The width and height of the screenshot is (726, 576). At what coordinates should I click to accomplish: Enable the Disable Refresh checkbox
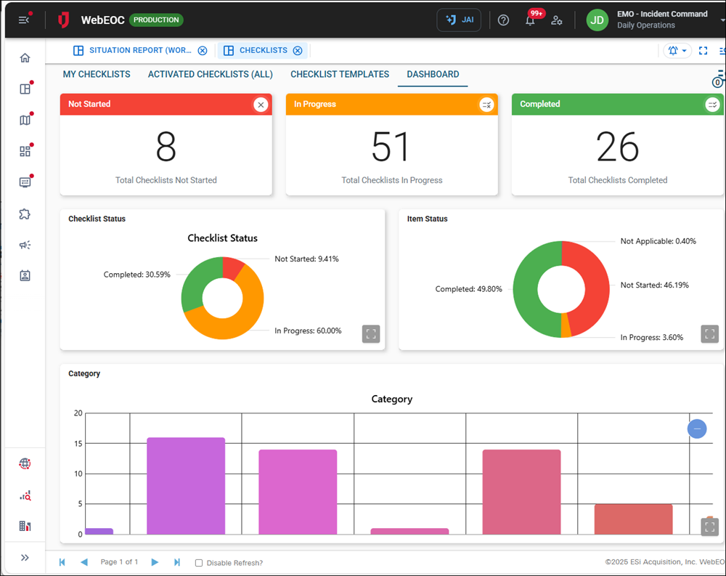[x=198, y=562]
